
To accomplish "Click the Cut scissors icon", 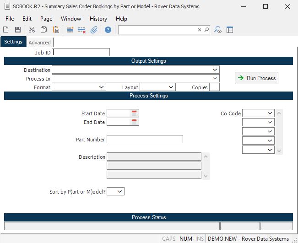I will tap(32, 30).
